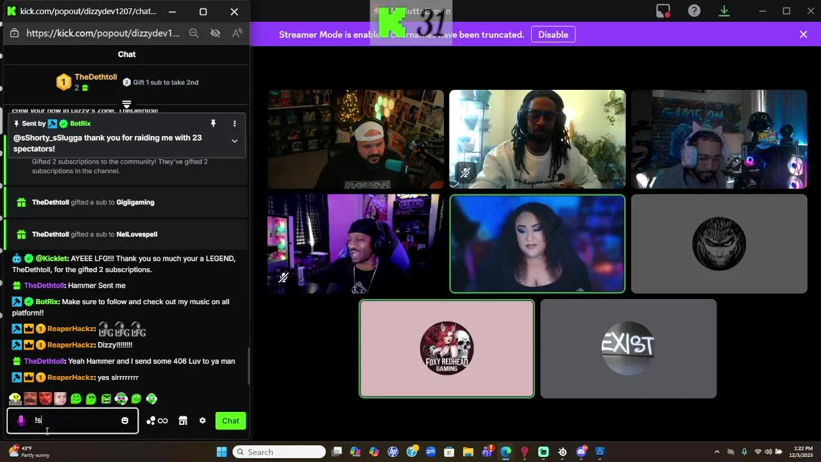Open weather widget showing 43°F

click(x=29, y=452)
